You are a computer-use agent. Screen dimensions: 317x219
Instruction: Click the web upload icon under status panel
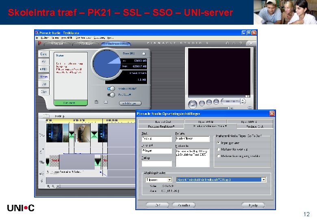96,102
